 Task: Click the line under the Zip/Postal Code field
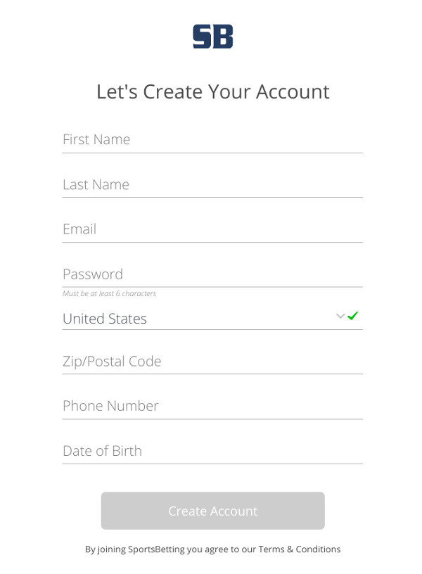[212, 374]
